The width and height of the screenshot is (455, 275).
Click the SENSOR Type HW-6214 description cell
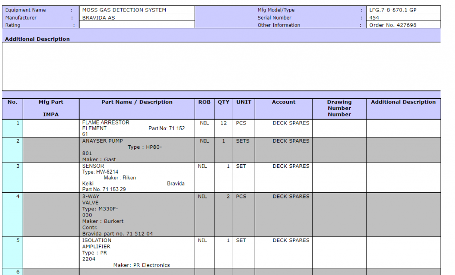pos(137,178)
